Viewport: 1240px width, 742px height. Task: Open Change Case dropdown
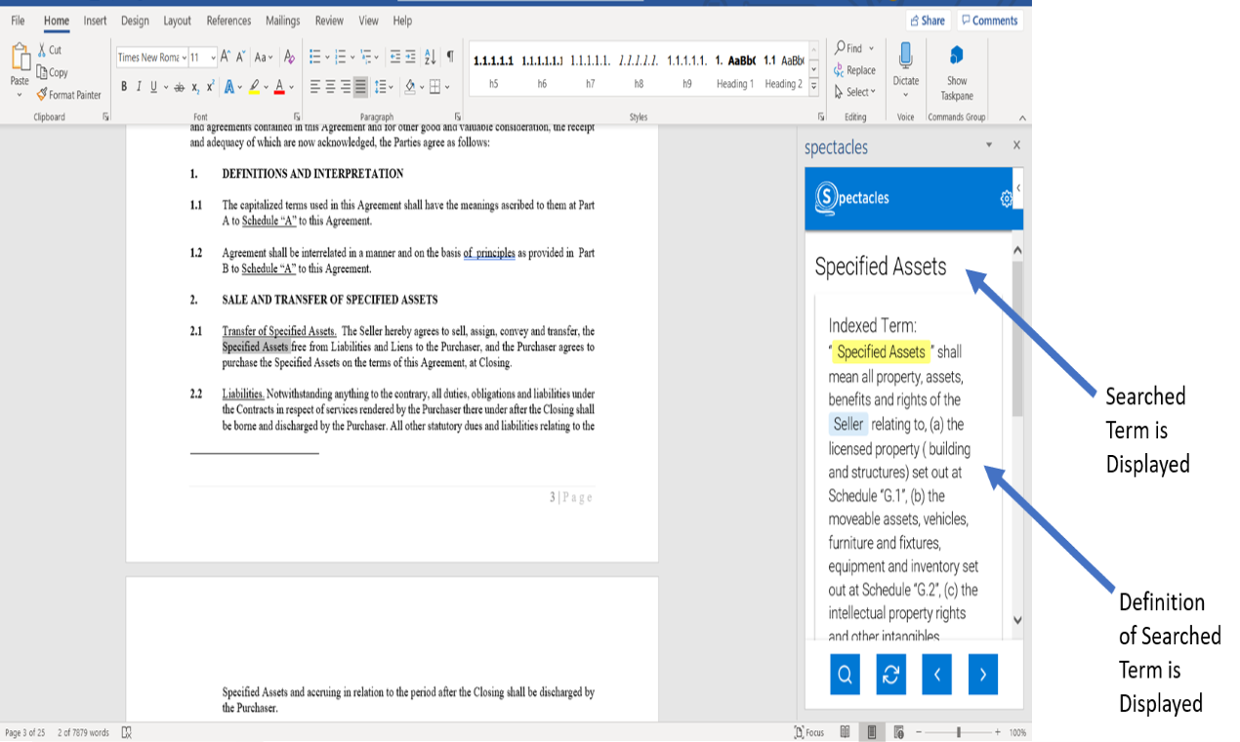[x=265, y=57]
